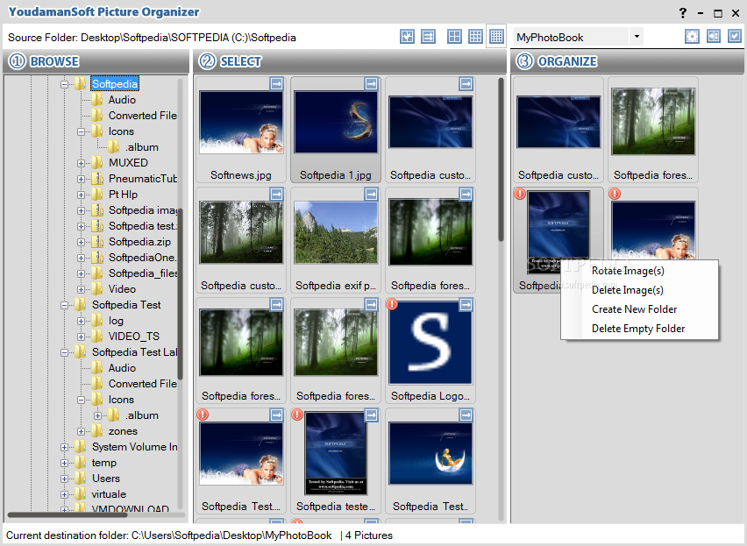Expand the System Volume In folder node
747x546 pixels.
(64, 447)
